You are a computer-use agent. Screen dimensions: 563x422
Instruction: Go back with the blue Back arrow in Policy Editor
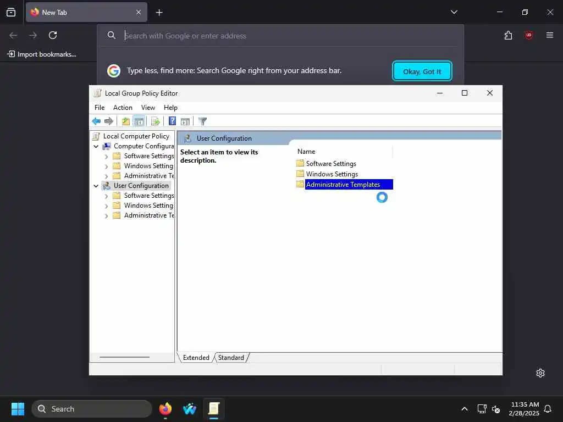[x=96, y=121]
